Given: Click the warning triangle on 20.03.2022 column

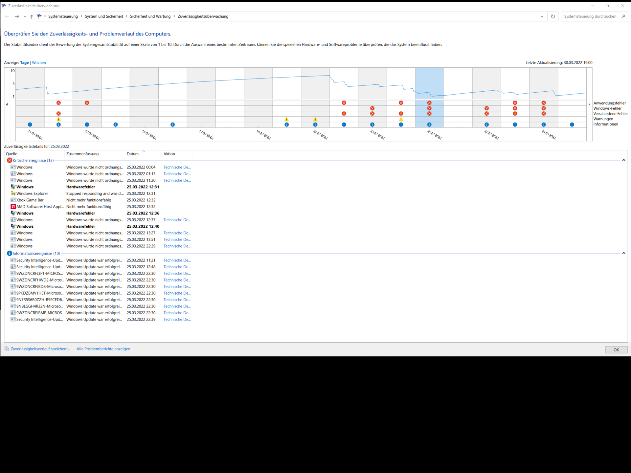Looking at the screenshot, I should click(x=287, y=119).
